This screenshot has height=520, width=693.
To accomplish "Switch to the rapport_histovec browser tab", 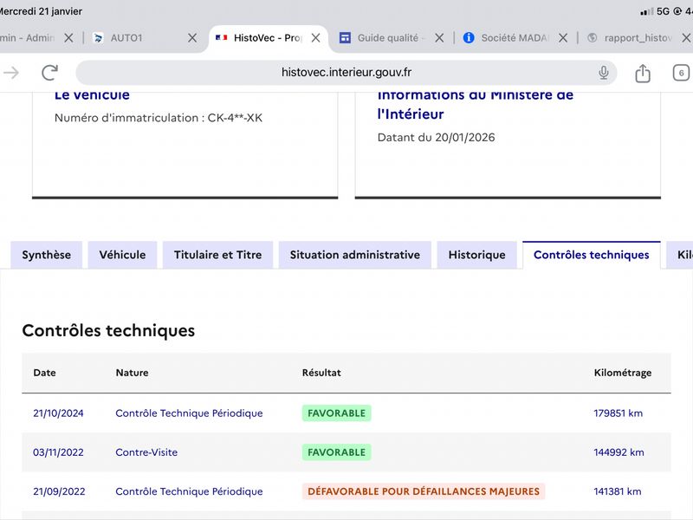I will [637, 38].
